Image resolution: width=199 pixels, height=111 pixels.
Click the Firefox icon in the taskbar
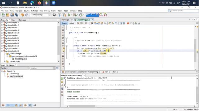(39, 3)
